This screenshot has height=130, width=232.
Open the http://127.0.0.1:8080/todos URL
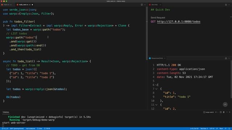(x=179, y=22)
